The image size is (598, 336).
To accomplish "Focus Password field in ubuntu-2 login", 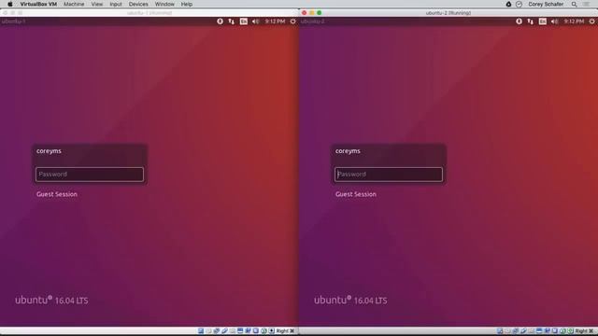I will [389, 175].
